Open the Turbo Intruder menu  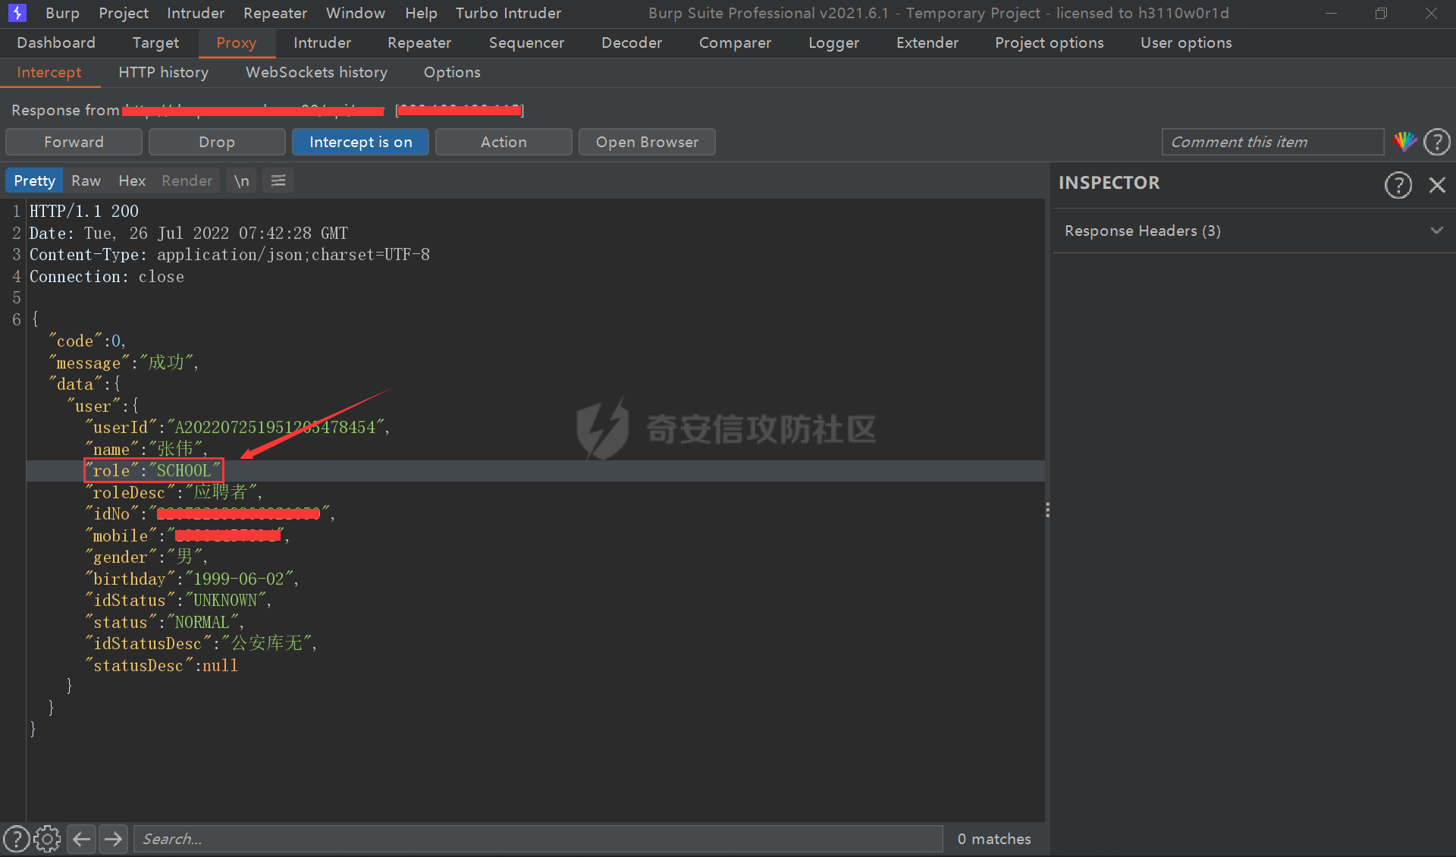508,13
